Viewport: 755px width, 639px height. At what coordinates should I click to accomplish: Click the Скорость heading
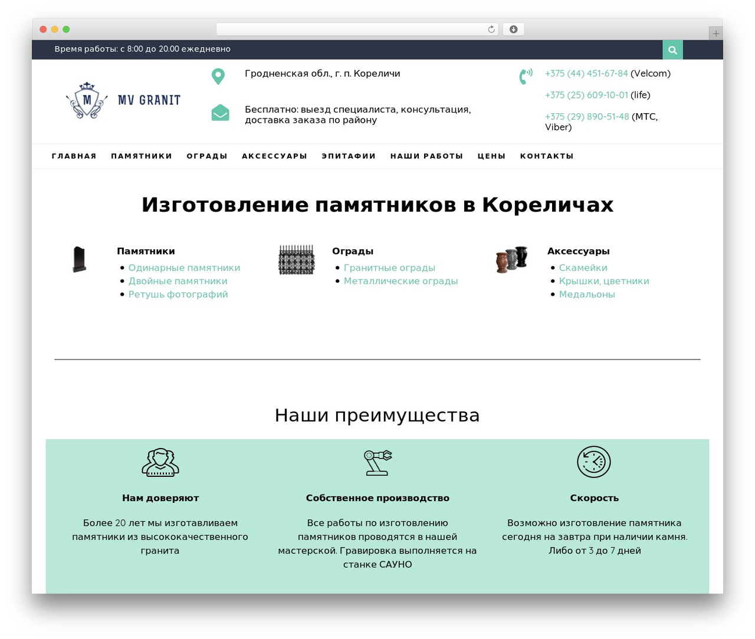click(595, 498)
